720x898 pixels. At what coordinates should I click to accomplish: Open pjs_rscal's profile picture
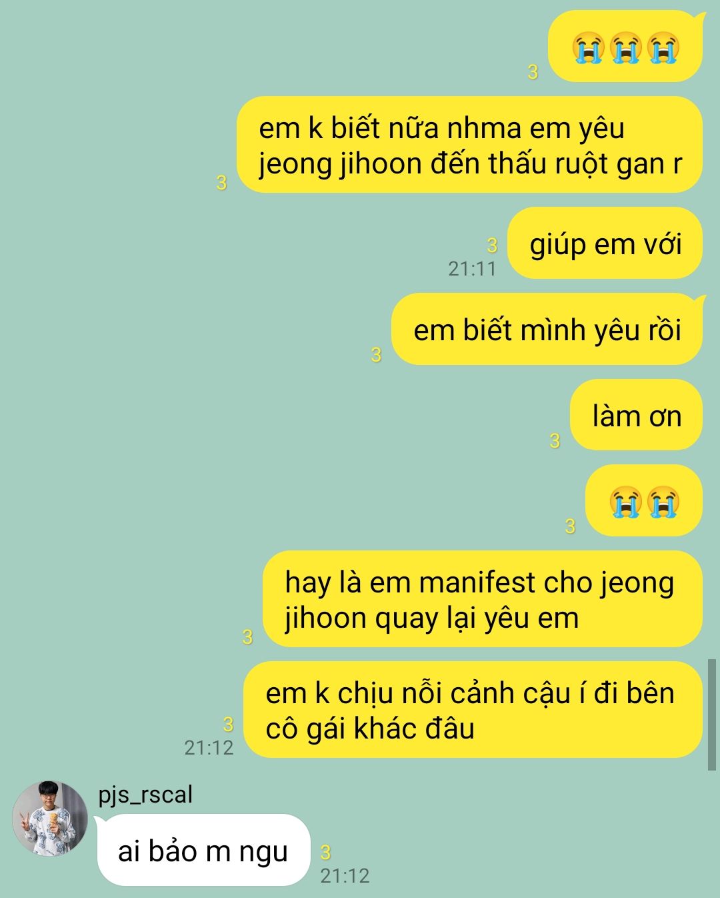[50, 818]
